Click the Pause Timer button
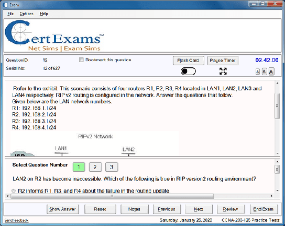Image resolution: width=285 pixels, height=226 pixels. [223, 61]
